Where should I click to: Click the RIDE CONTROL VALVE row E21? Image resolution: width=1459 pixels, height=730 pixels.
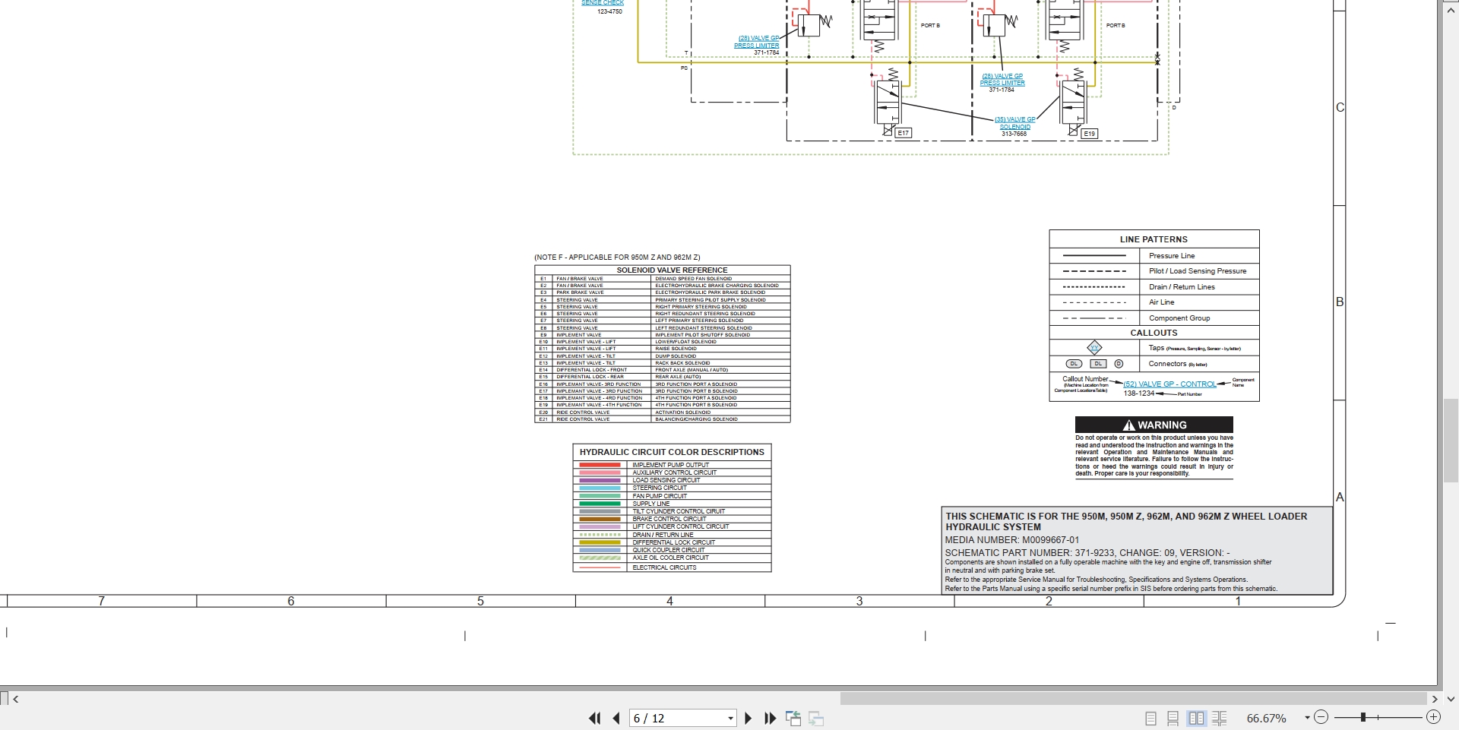click(x=662, y=419)
